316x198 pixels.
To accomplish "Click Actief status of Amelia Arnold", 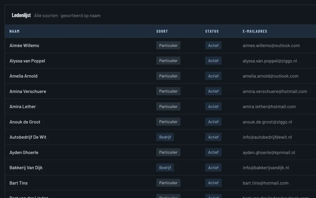I will point(213,76).
